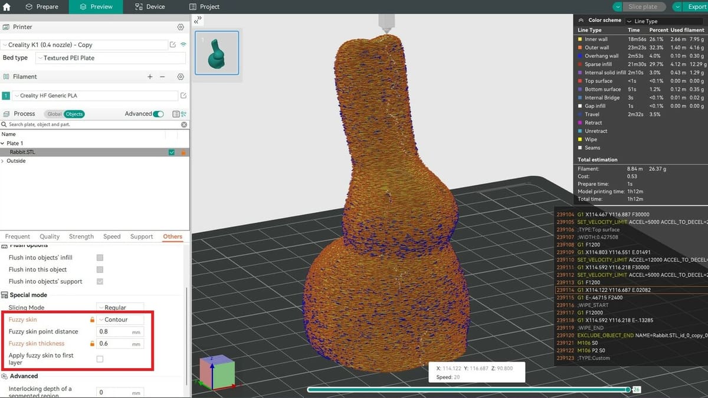Click the printer Wi-Fi connection icon
708x398 pixels.
point(183,45)
